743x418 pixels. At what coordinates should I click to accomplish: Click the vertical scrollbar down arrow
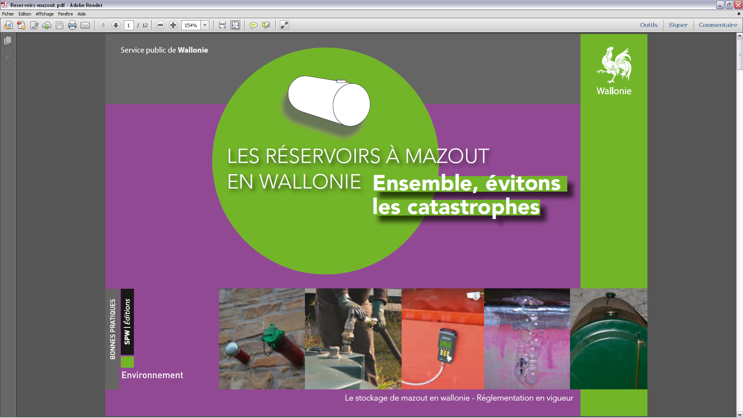coord(740,415)
